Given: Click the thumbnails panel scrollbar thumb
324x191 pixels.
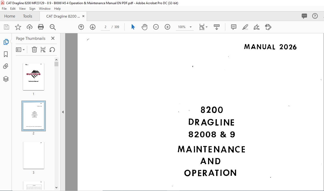Looking at the screenshot, I should 57,64.
